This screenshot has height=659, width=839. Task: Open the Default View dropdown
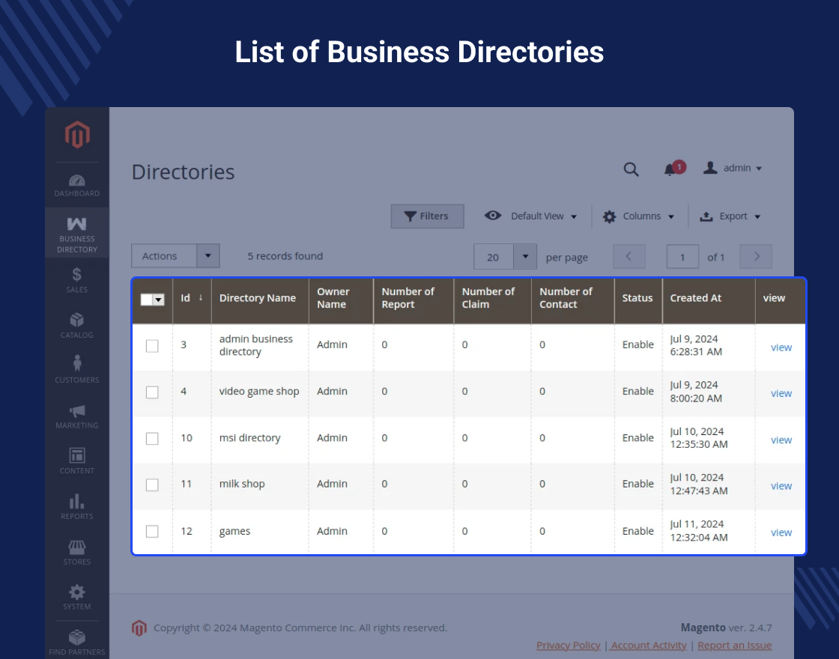point(531,216)
